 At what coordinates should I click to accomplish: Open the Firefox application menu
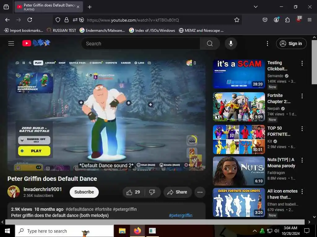310,20
